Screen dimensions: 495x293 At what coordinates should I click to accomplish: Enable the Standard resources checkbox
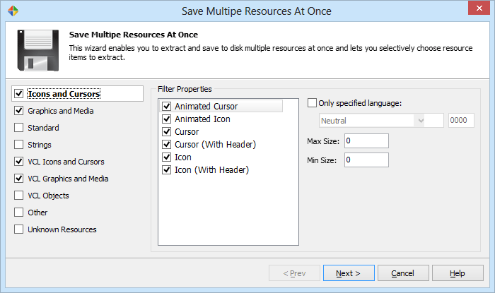(18, 128)
